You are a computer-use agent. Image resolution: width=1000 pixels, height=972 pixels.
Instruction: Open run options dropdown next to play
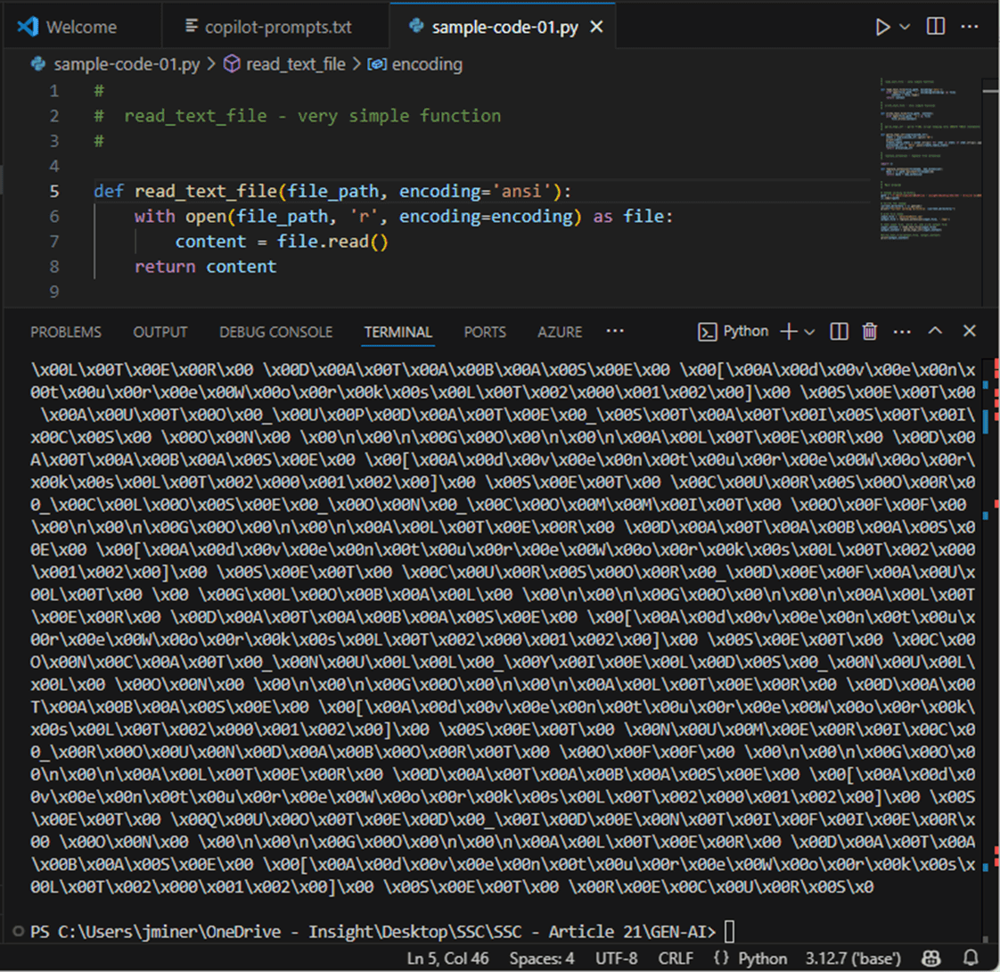click(x=906, y=27)
